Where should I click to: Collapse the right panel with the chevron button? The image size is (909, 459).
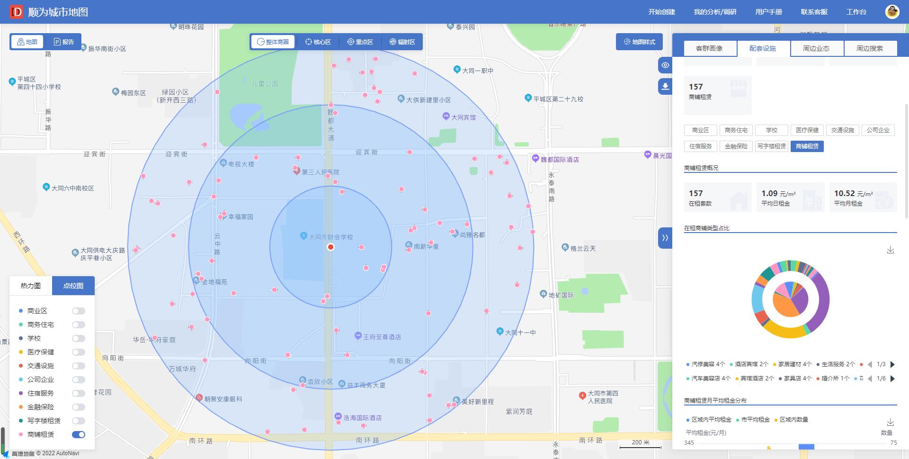666,238
